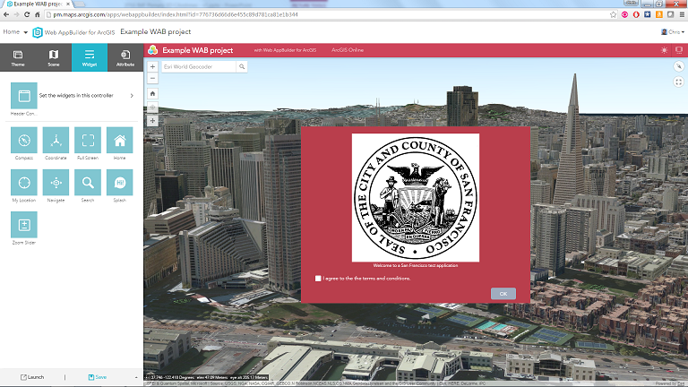The image size is (688, 387).
Task: Open the Theme tab
Action: pyautogui.click(x=18, y=57)
